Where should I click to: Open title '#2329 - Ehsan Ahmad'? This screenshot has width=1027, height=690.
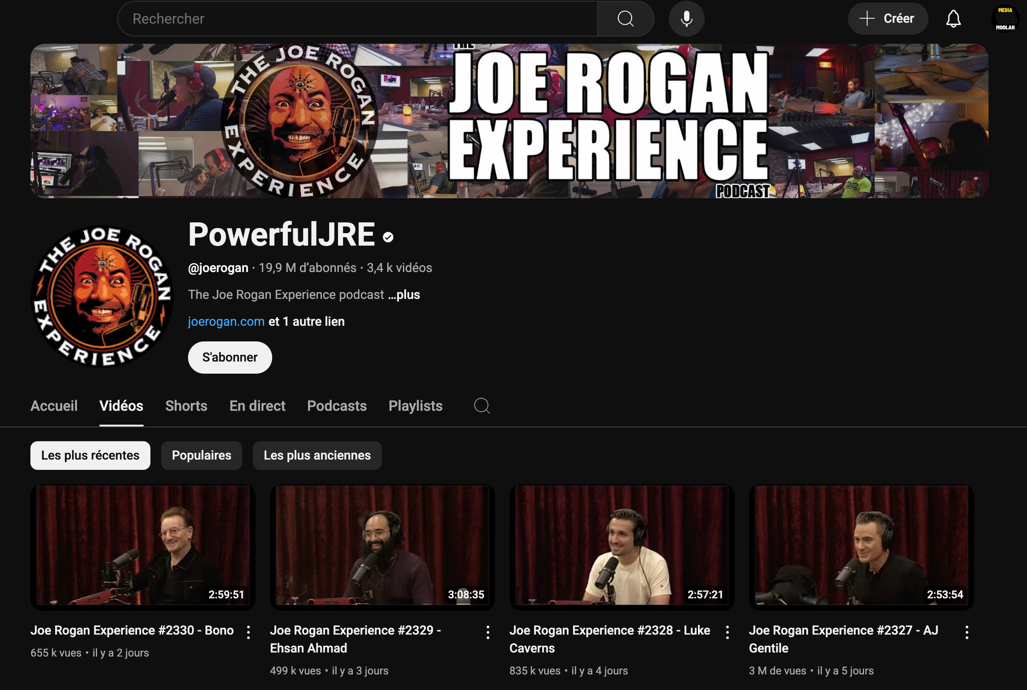coord(355,639)
